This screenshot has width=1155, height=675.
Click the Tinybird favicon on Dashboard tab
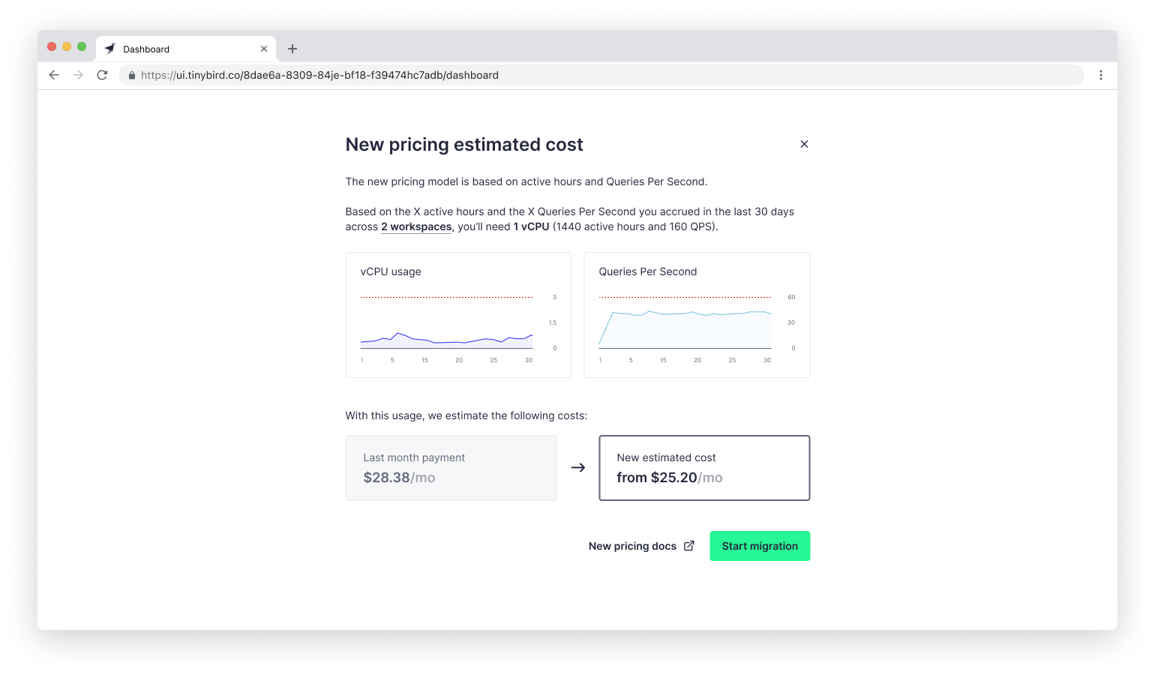point(110,49)
